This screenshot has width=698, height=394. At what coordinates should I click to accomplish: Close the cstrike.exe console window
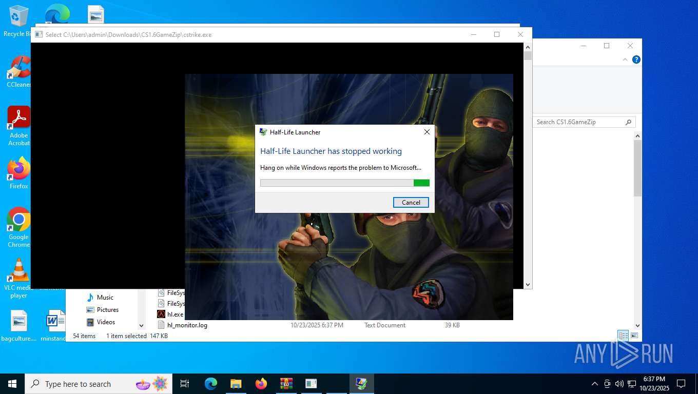[x=520, y=34]
